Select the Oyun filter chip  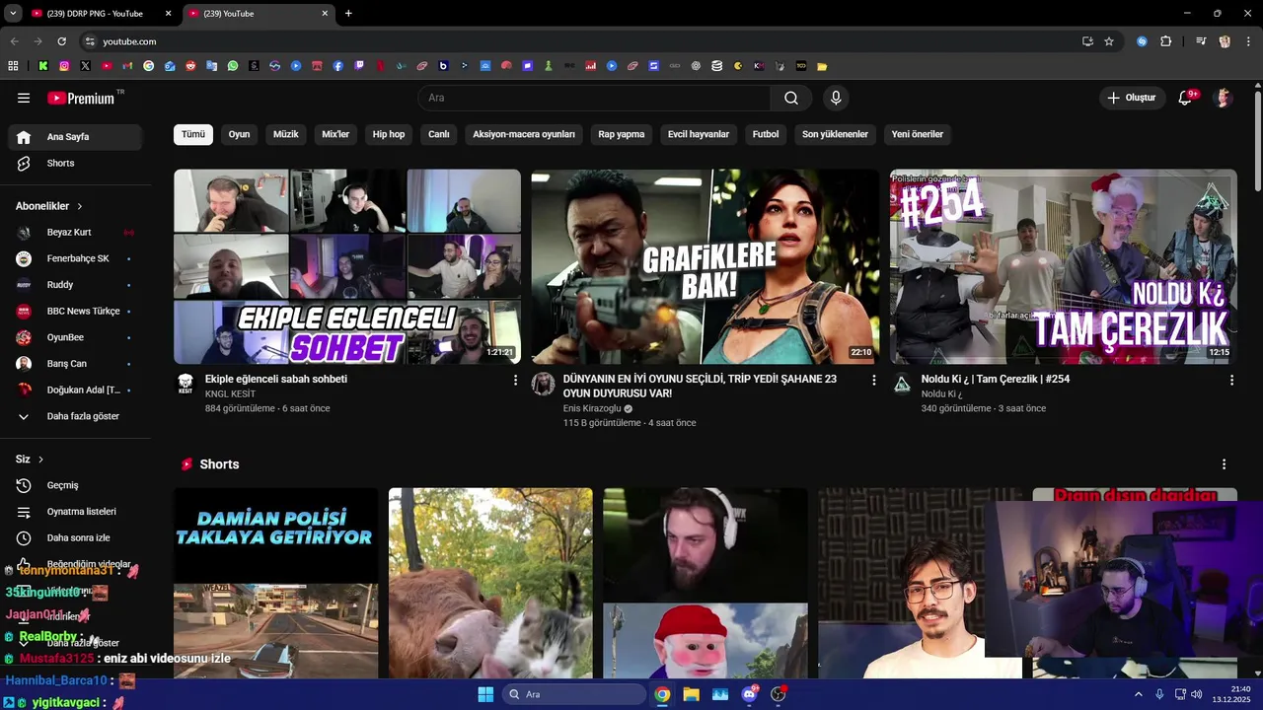[x=240, y=134]
